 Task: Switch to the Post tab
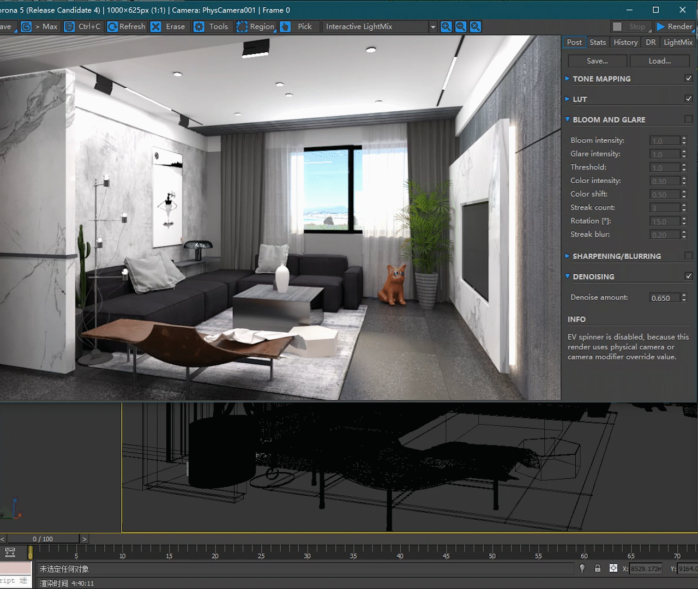[x=574, y=43]
